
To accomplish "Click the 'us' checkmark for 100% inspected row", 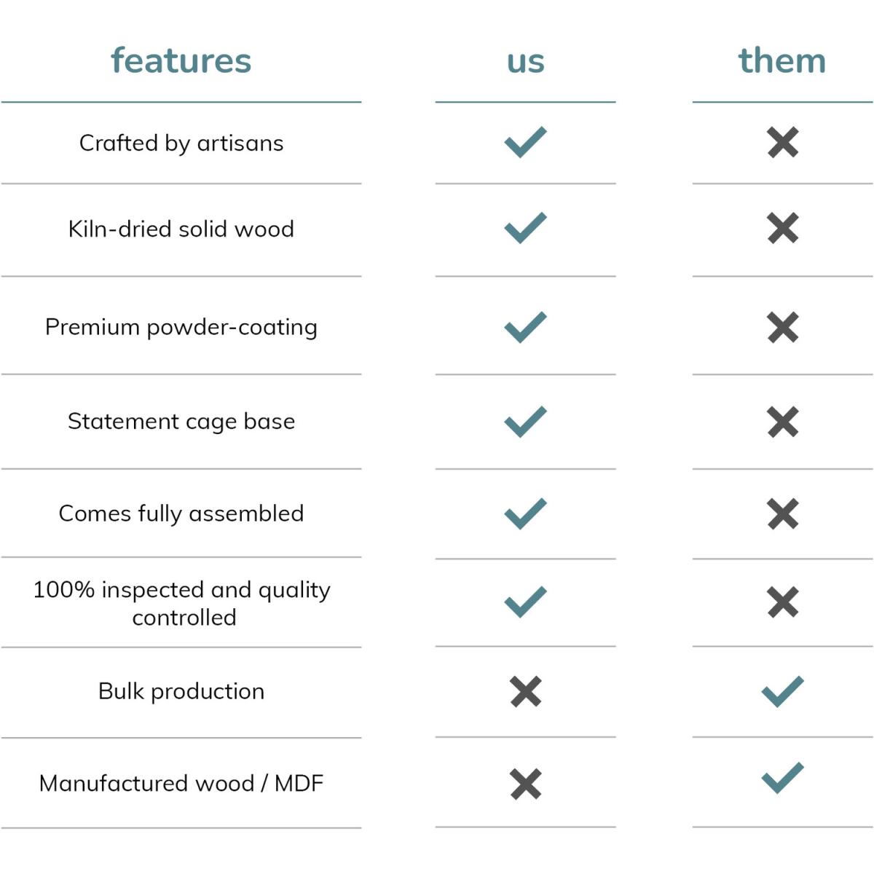I will [x=525, y=602].
